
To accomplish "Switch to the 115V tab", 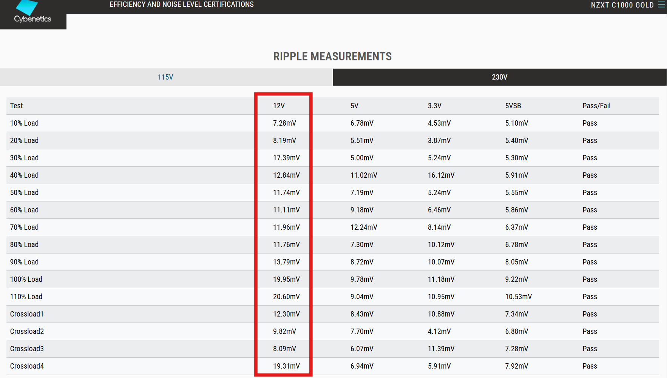I will point(165,77).
